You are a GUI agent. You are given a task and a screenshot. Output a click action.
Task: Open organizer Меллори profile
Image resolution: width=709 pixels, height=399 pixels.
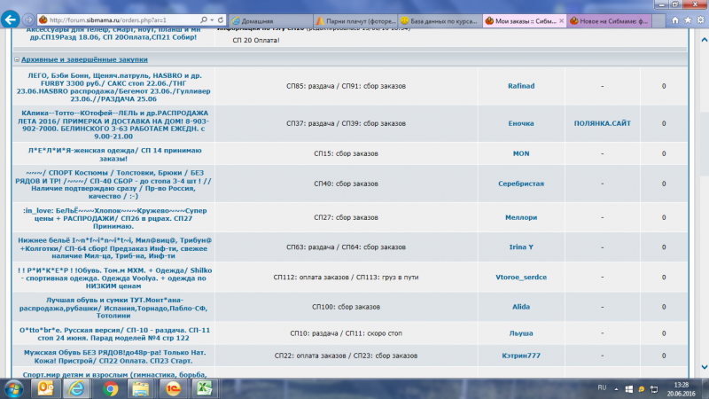[521, 217]
